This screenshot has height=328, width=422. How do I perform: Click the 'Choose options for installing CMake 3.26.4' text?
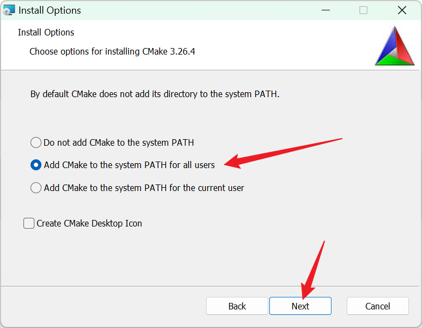[112, 51]
